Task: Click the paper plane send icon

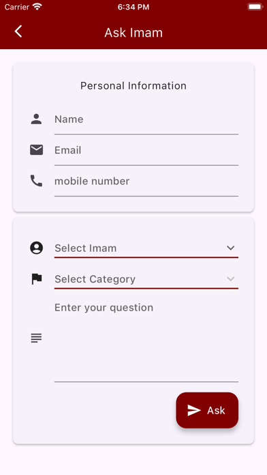Action: tap(194, 410)
